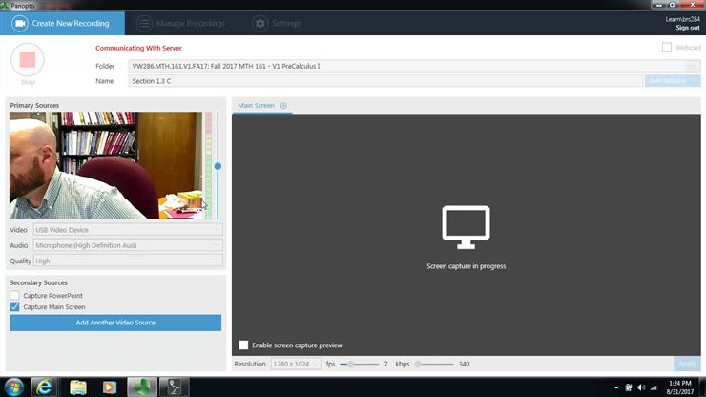Click Add Another Video Source button
The width and height of the screenshot is (706, 397).
tap(115, 323)
